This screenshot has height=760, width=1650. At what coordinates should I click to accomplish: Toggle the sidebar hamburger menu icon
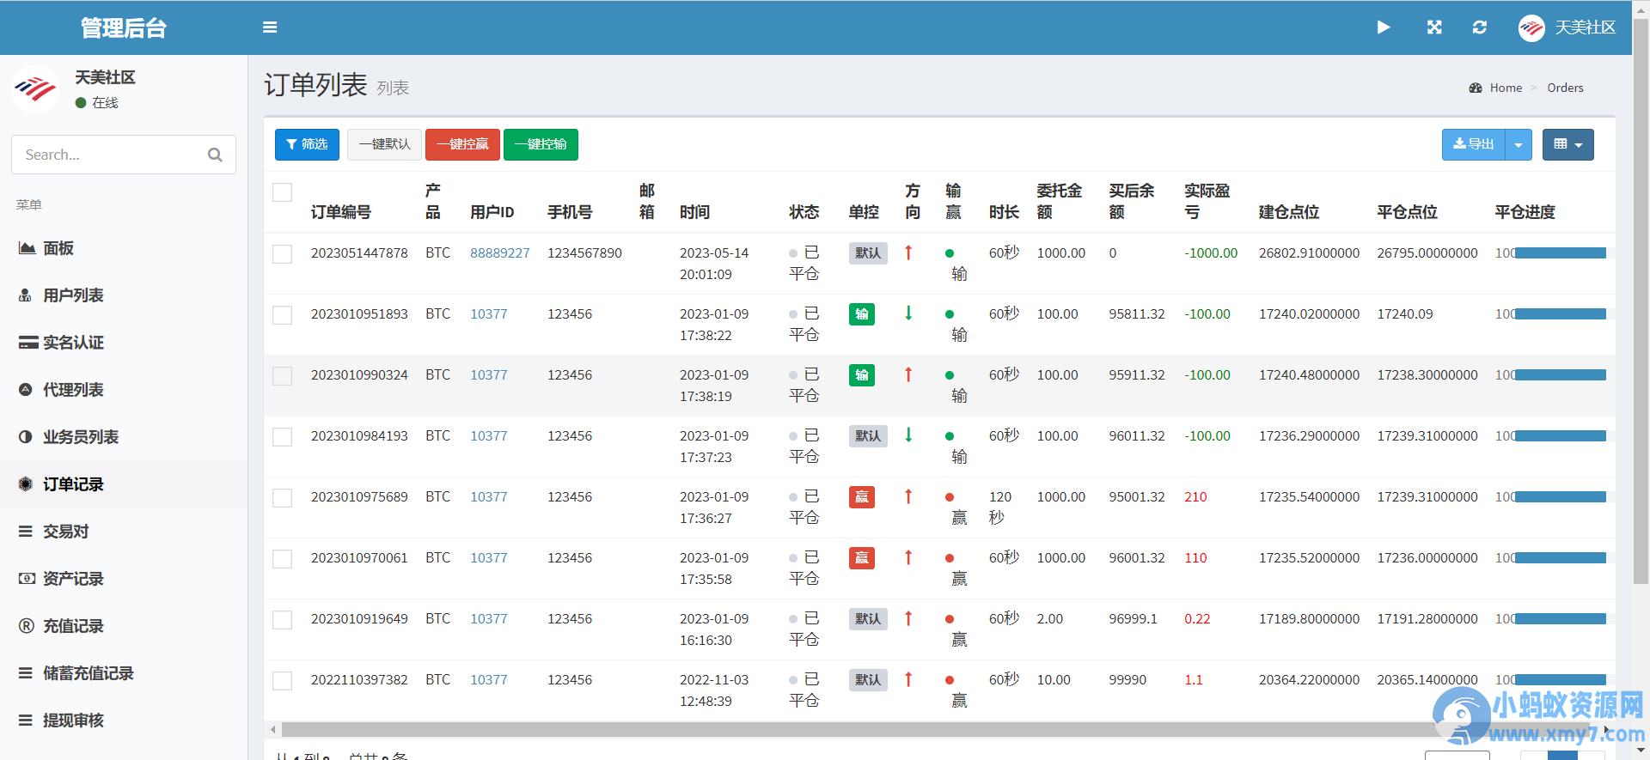270,27
